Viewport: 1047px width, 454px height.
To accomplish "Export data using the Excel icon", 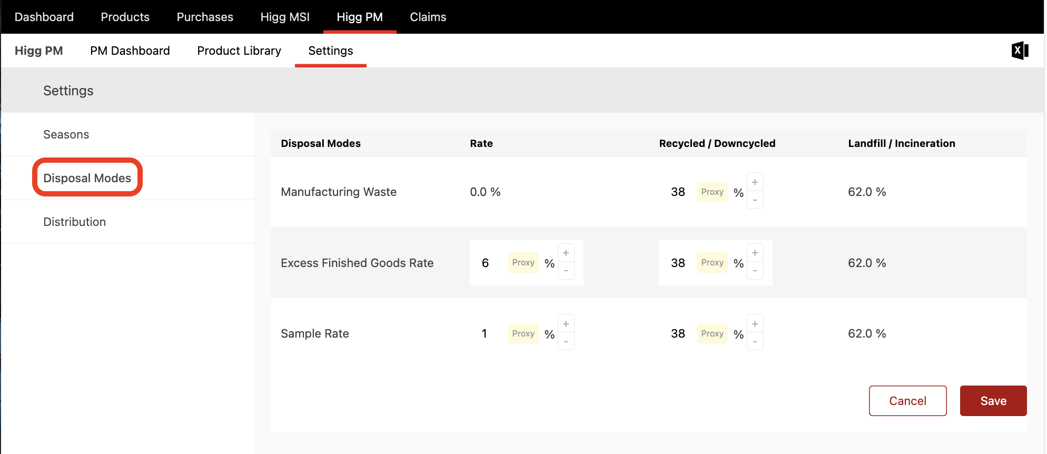I will tap(1020, 51).
